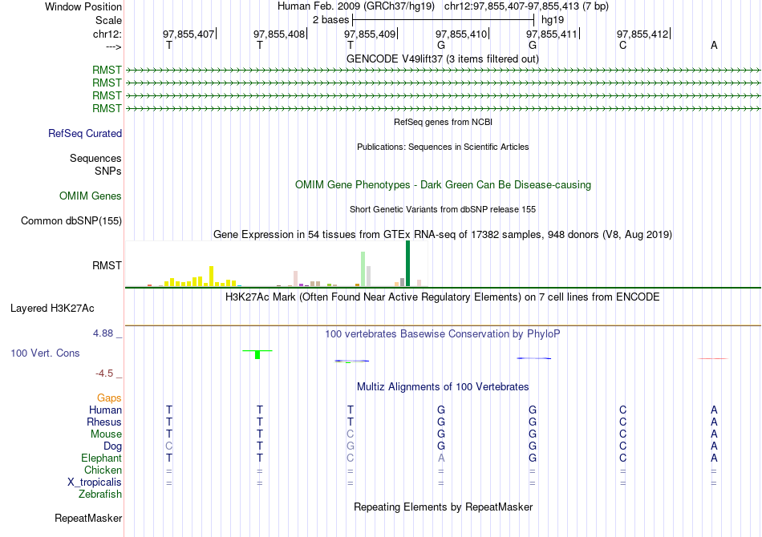Open the RefSeq Curated track label
The height and width of the screenshot is (537, 762).
[x=85, y=133]
